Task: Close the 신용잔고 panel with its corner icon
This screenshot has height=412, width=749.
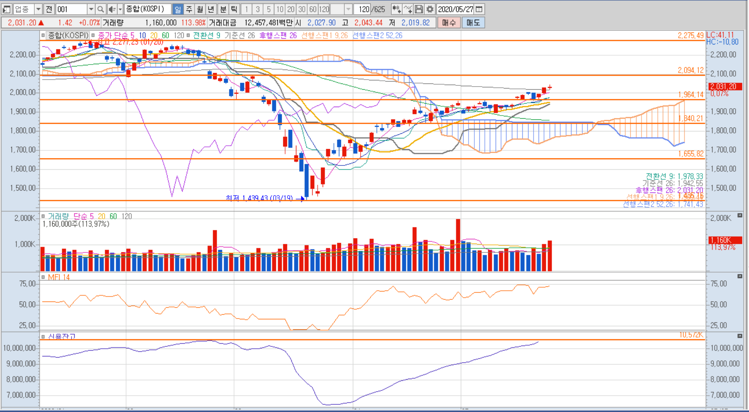Action: pos(740,336)
